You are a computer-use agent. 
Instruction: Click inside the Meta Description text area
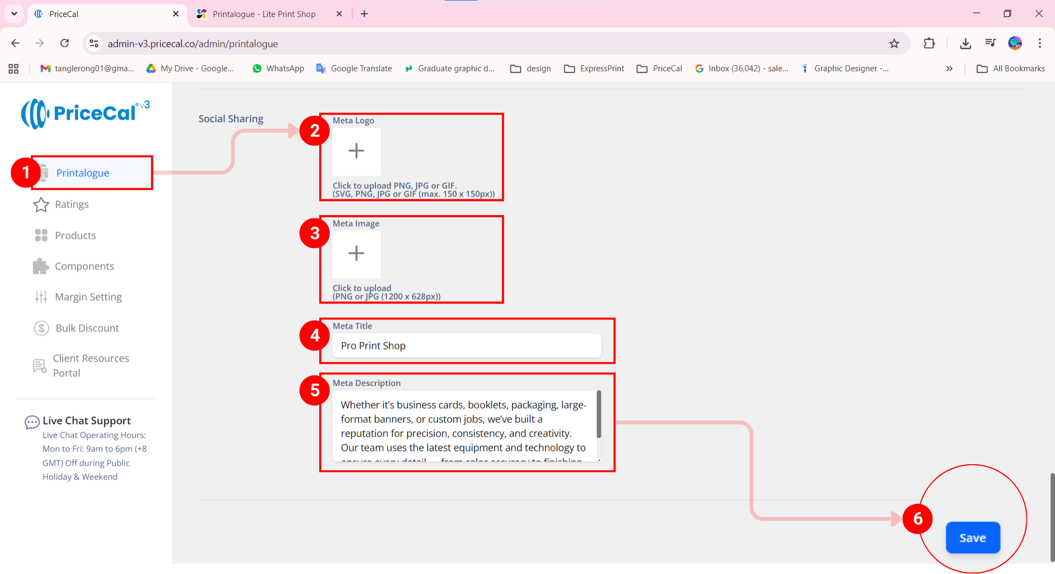462,426
